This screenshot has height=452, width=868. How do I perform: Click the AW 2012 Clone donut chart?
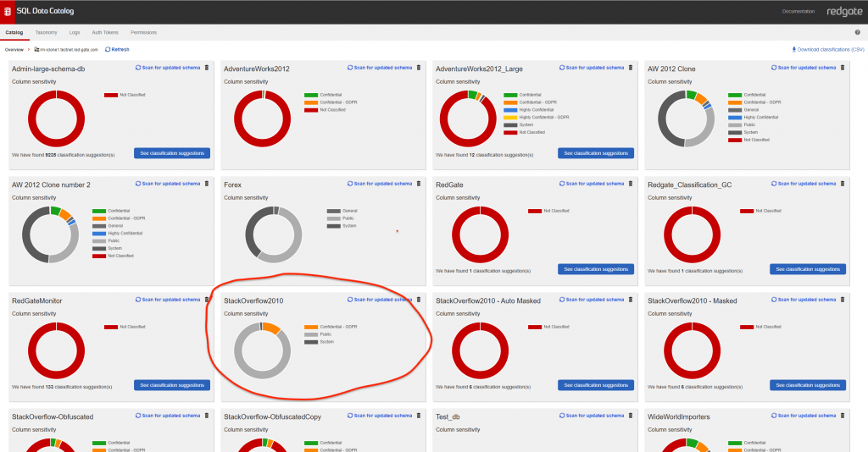coord(687,119)
